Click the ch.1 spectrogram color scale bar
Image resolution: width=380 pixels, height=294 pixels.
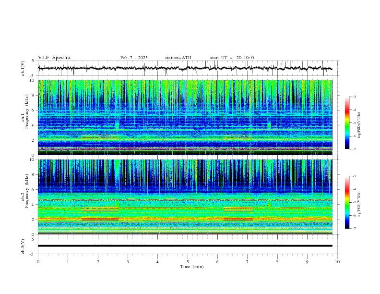[347, 123]
